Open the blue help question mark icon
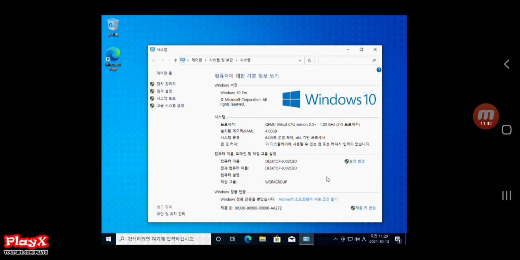Image resolution: width=520 pixels, height=260 pixels. [x=379, y=70]
